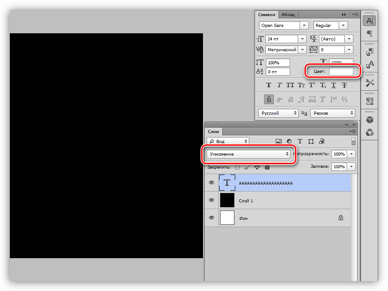Open Заливка fill slider arrow
Screen dimensions: 388x291
[x=351, y=166]
